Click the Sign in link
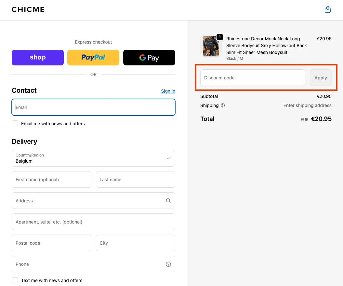343x286 pixels. 168,91
